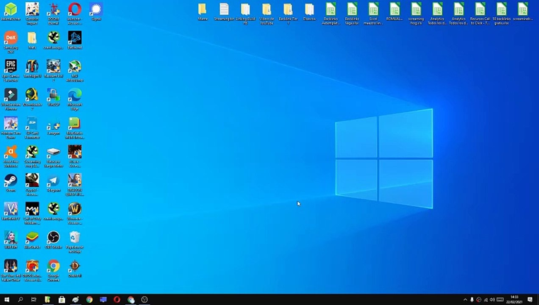This screenshot has height=305, width=539.
Task: Open the balenaEtcher desktop shortcut
Action: coord(11,12)
